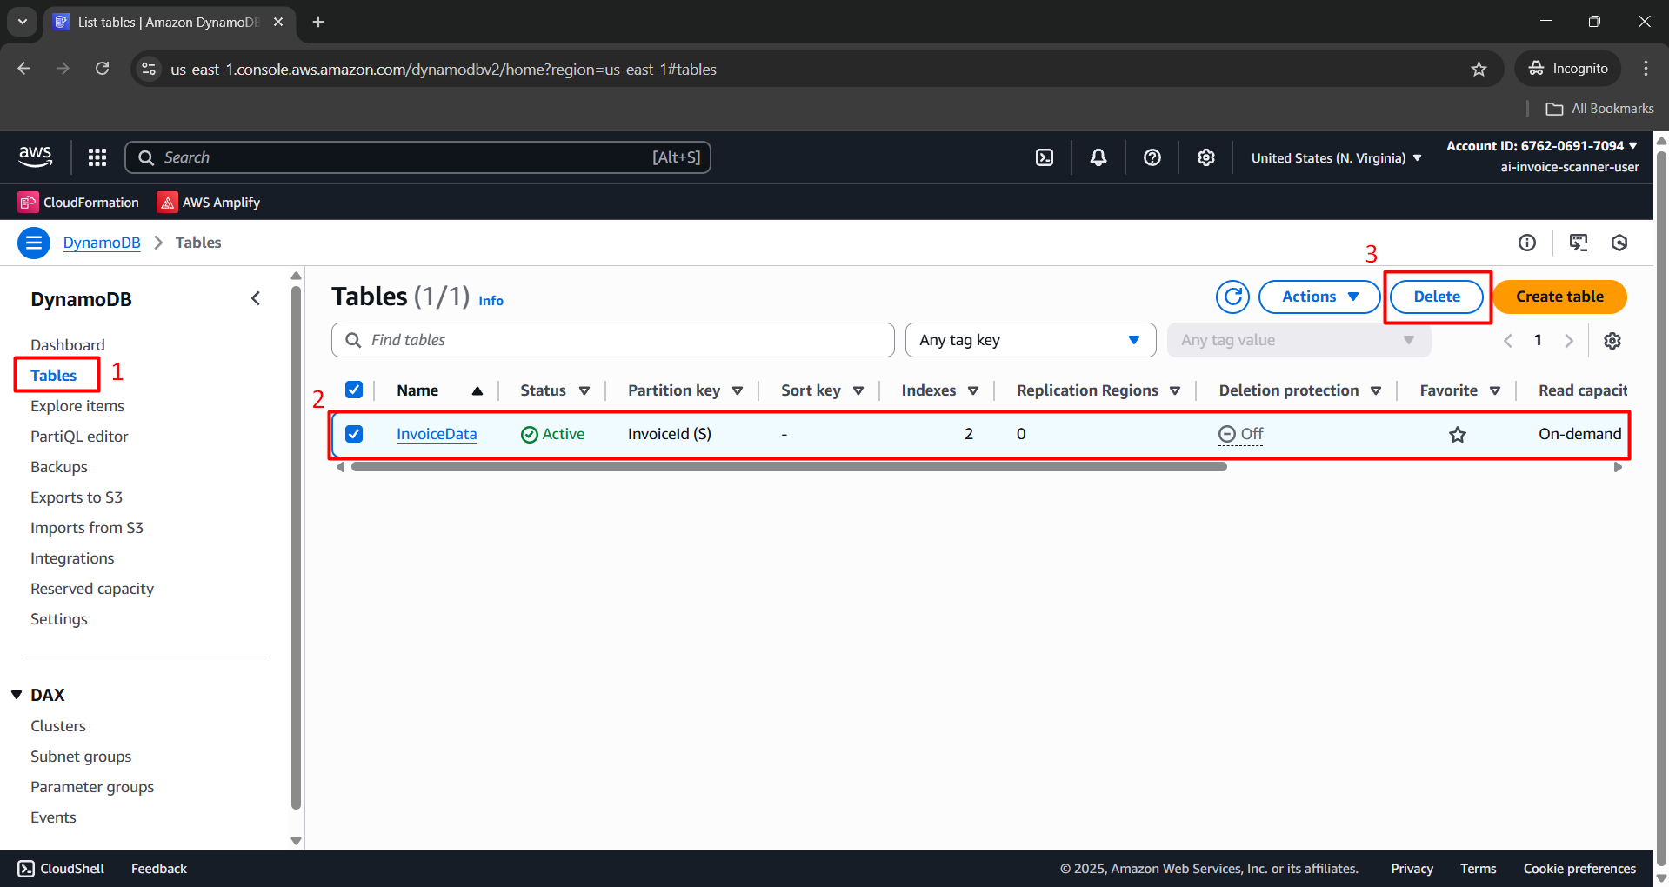Open table display preferences gear
This screenshot has height=887, width=1669.
[x=1612, y=340]
